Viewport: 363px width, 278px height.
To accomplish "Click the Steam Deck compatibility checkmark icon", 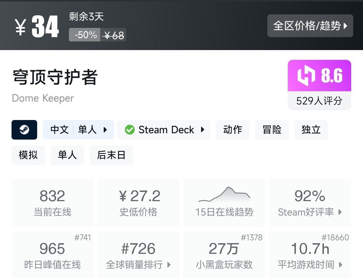I will tap(130, 130).
